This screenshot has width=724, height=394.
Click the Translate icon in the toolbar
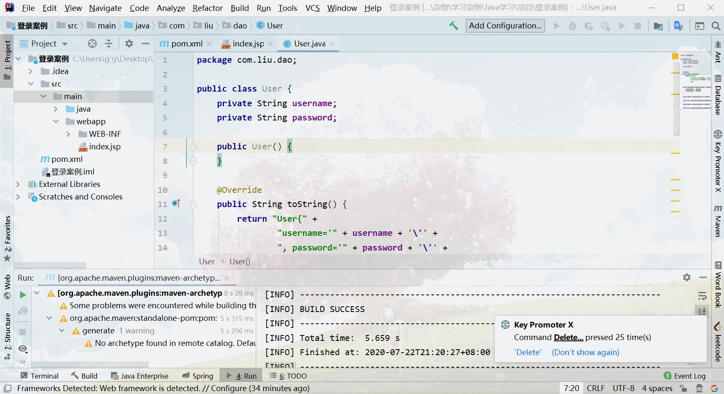click(x=679, y=26)
